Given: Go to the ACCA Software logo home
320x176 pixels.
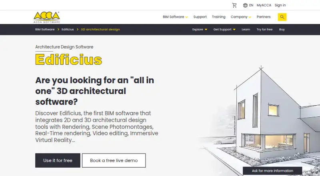Looking at the screenshot, I should click(47, 17).
